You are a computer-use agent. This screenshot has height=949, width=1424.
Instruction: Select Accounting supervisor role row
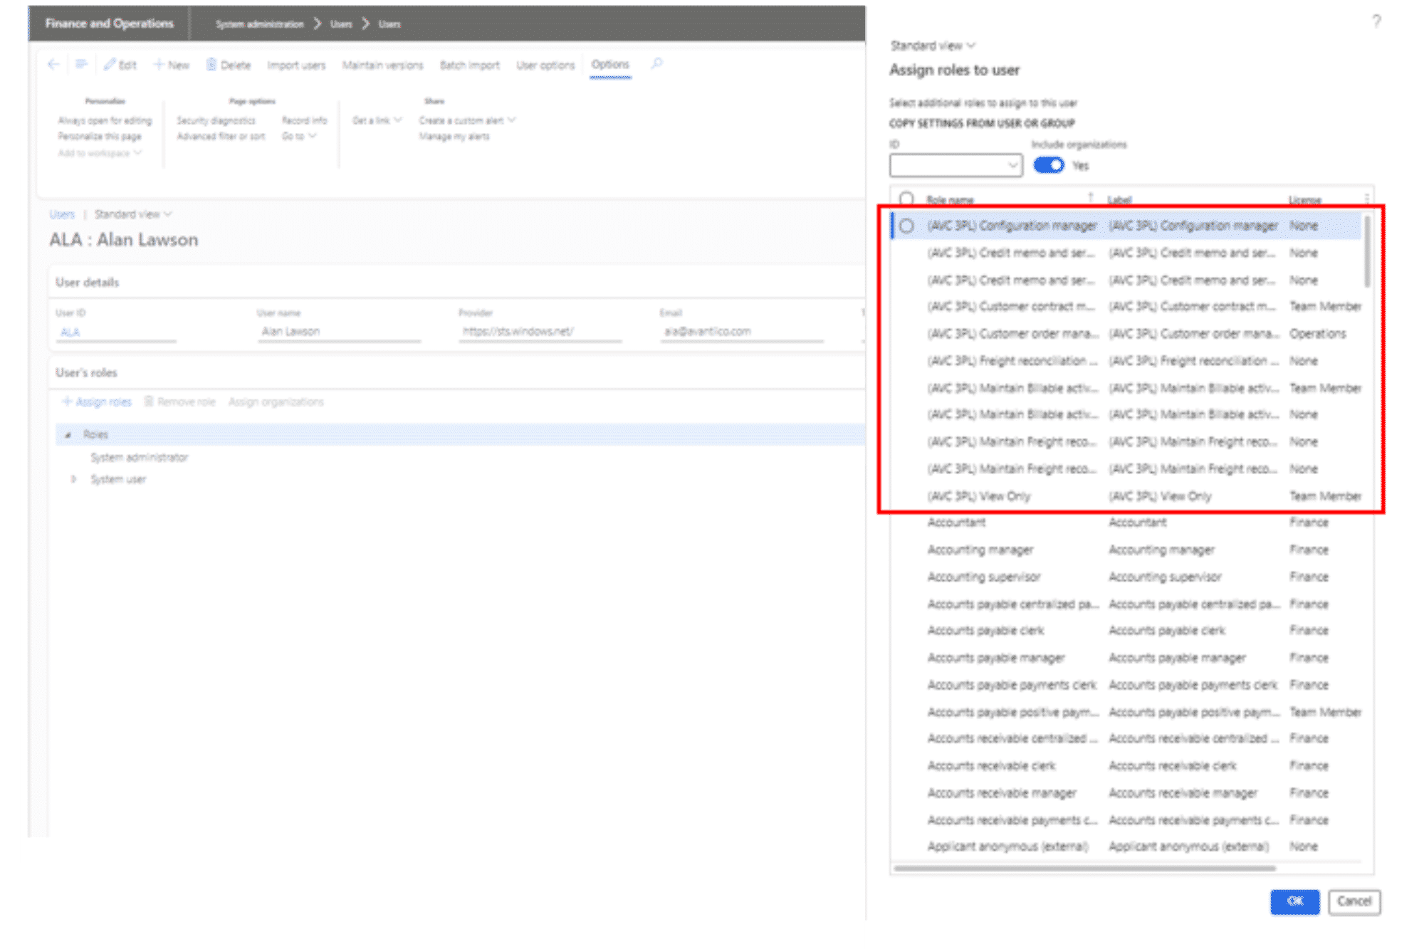point(1126,577)
